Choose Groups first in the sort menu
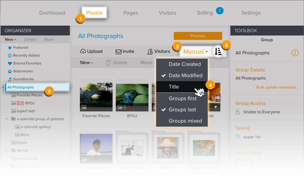 (182, 99)
